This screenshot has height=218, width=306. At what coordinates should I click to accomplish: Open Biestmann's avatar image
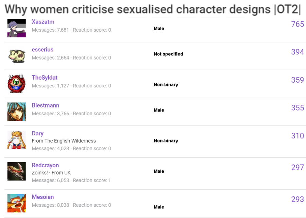17,112
